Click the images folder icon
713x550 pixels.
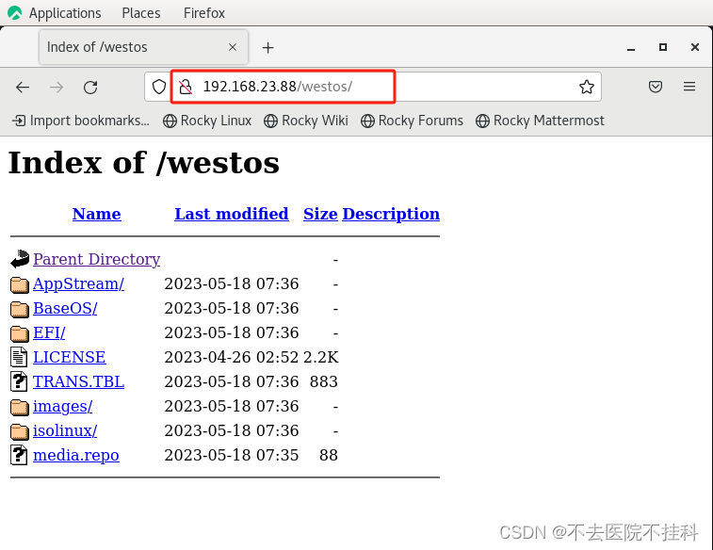tap(20, 407)
